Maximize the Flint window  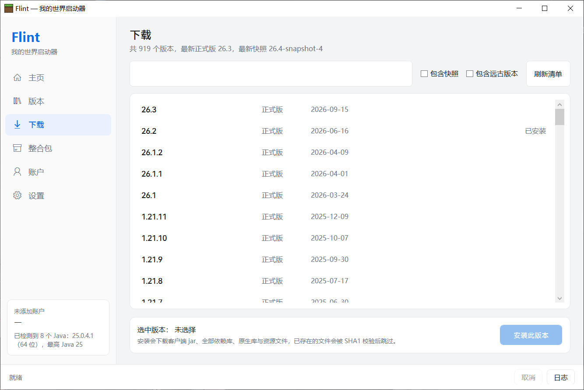(x=545, y=8)
